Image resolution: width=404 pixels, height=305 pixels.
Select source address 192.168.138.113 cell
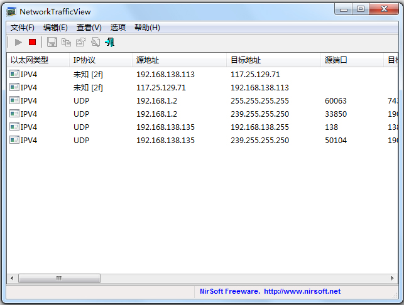[165, 75]
